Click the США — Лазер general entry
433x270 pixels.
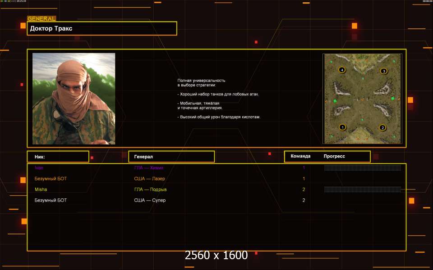[149, 179]
